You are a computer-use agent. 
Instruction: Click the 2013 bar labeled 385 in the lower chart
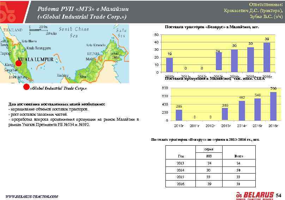click(x=225, y=114)
